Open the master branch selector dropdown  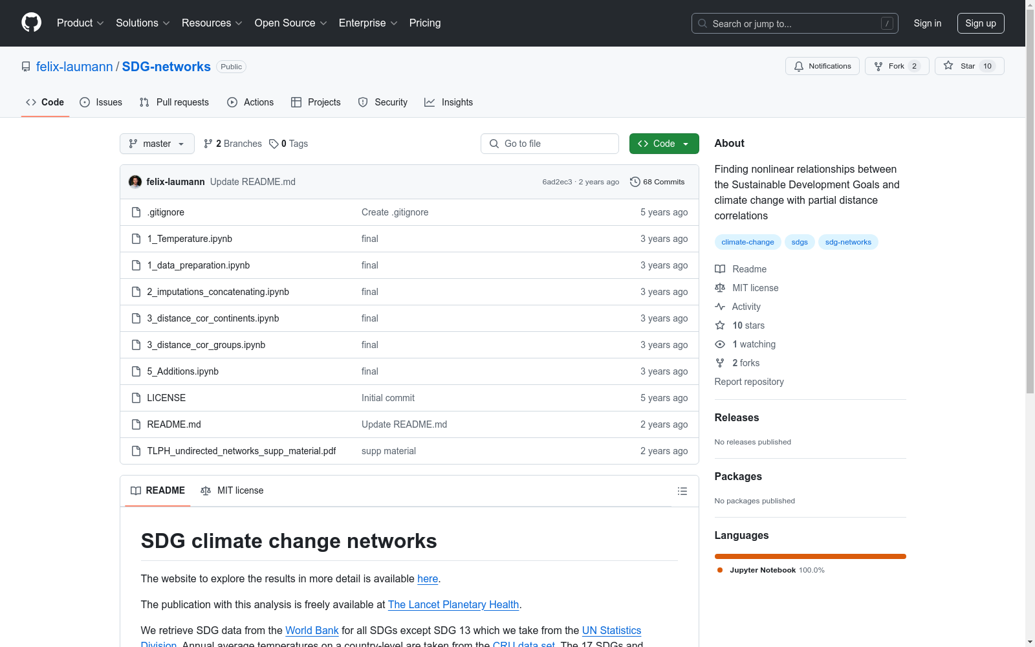157,144
